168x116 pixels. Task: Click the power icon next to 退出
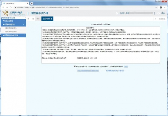tap(158, 13)
